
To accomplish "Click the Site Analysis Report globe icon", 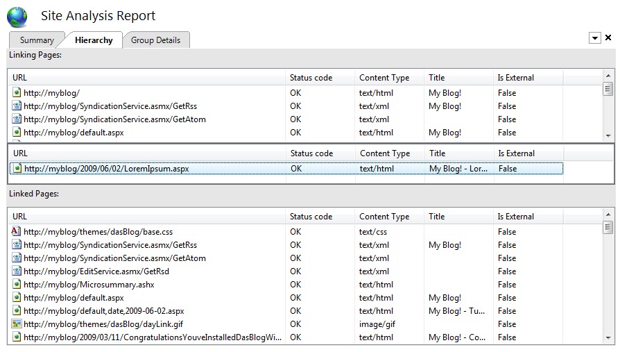I will pos(17,17).
